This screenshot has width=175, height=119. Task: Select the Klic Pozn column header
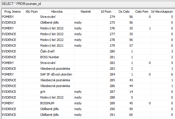32,12
